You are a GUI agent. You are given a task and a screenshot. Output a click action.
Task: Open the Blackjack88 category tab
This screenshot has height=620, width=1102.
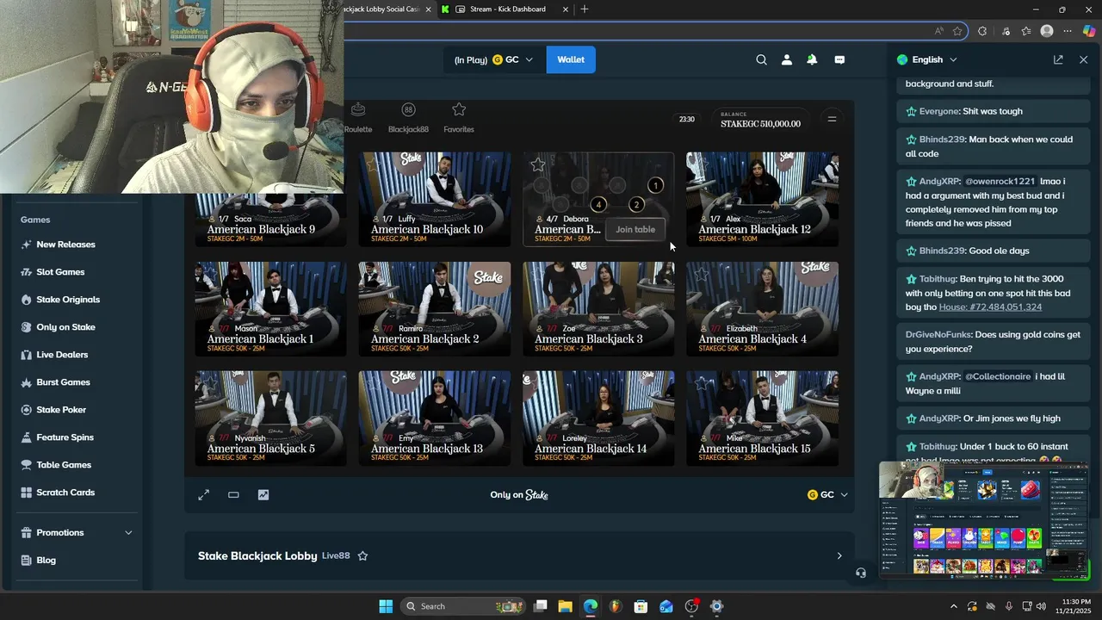pos(408,118)
